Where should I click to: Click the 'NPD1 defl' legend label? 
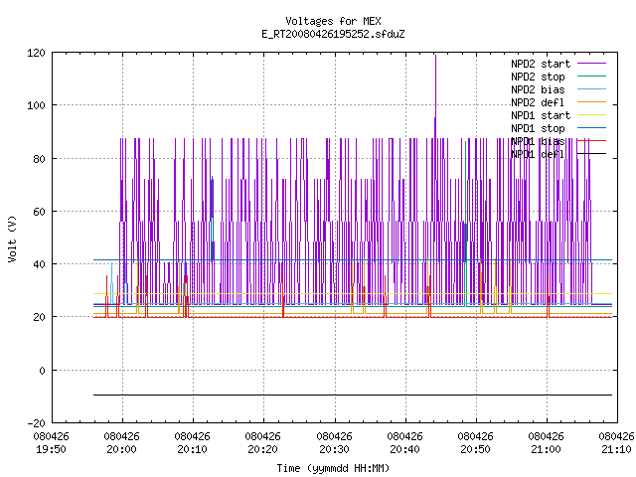coord(538,155)
